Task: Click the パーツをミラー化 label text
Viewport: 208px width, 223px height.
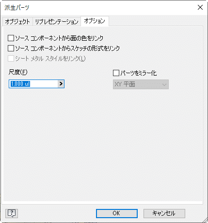Action: [x=139, y=73]
